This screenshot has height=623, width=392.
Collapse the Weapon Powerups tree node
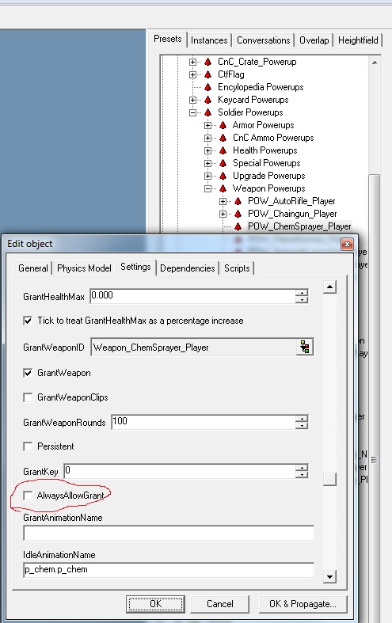(x=207, y=188)
